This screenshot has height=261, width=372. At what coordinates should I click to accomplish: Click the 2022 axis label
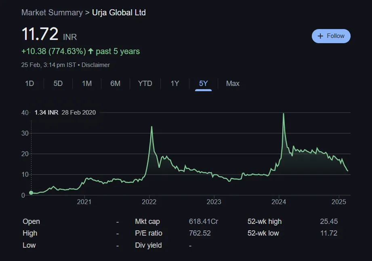click(x=149, y=202)
